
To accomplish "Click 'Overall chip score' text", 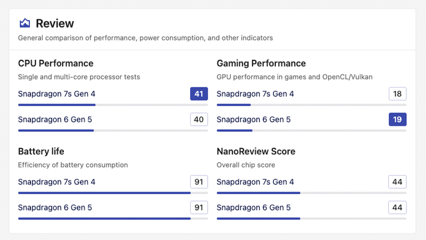I will point(246,165).
